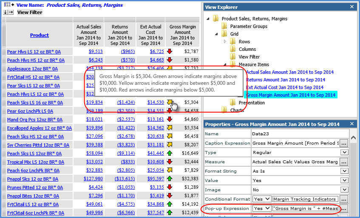Click the Name field containing Data23
Viewport: 360px width, 218px height.
coord(300,134)
